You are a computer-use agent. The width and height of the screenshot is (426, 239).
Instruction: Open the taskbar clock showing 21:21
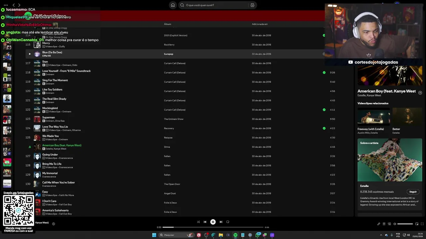[x=418, y=235]
